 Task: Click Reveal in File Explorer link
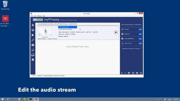pyautogui.click(x=53, y=39)
